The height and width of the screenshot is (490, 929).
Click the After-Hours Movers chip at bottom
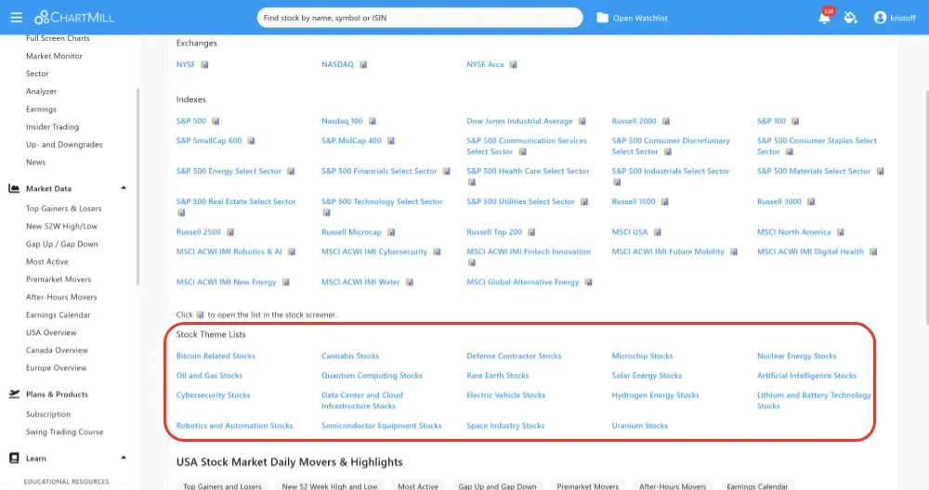point(673,486)
